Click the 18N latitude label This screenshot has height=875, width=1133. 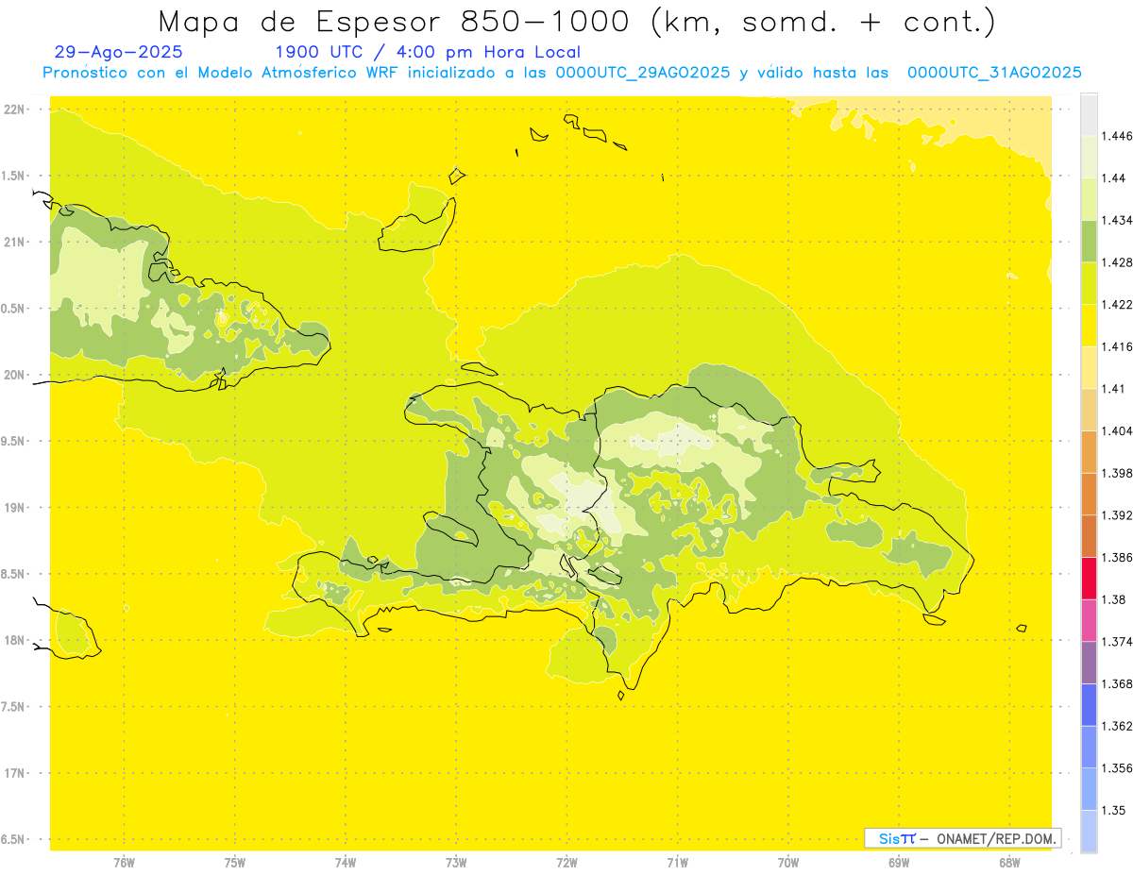(16, 640)
